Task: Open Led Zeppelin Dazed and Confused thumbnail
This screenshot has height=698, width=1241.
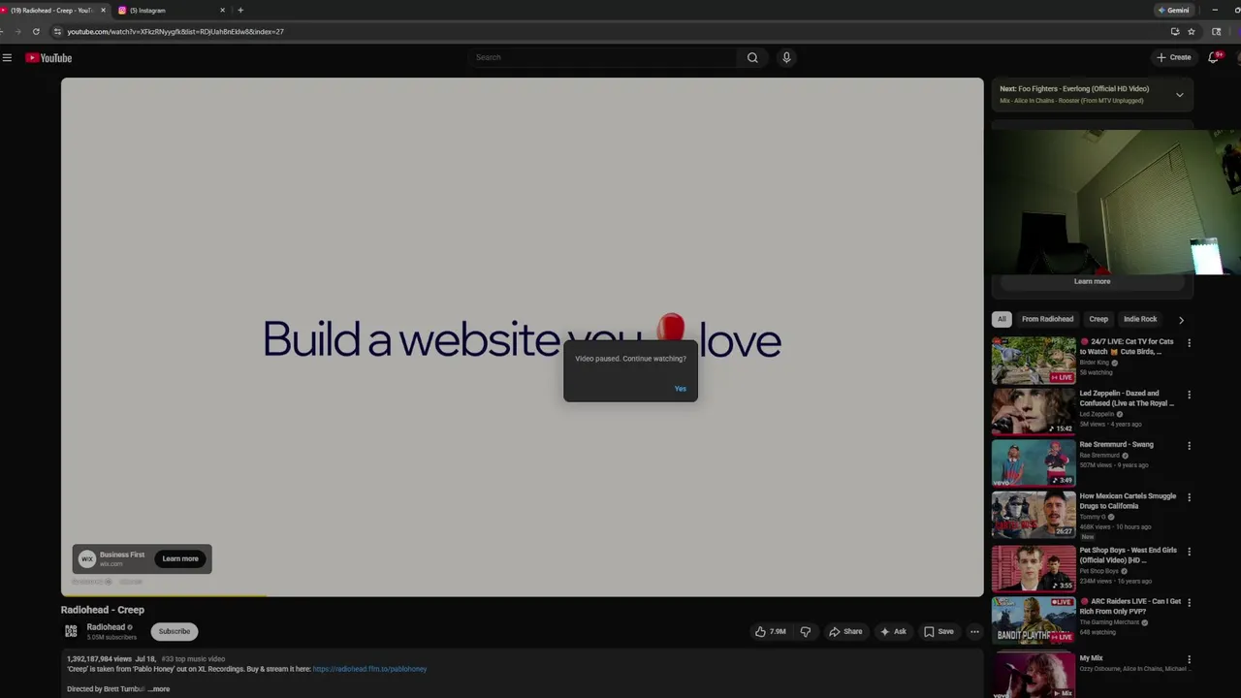Action: pos(1034,411)
